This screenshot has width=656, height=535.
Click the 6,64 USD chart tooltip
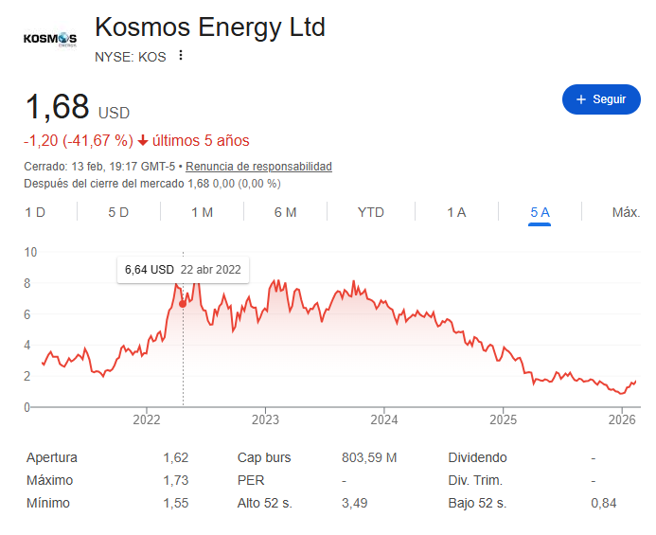[x=183, y=270]
